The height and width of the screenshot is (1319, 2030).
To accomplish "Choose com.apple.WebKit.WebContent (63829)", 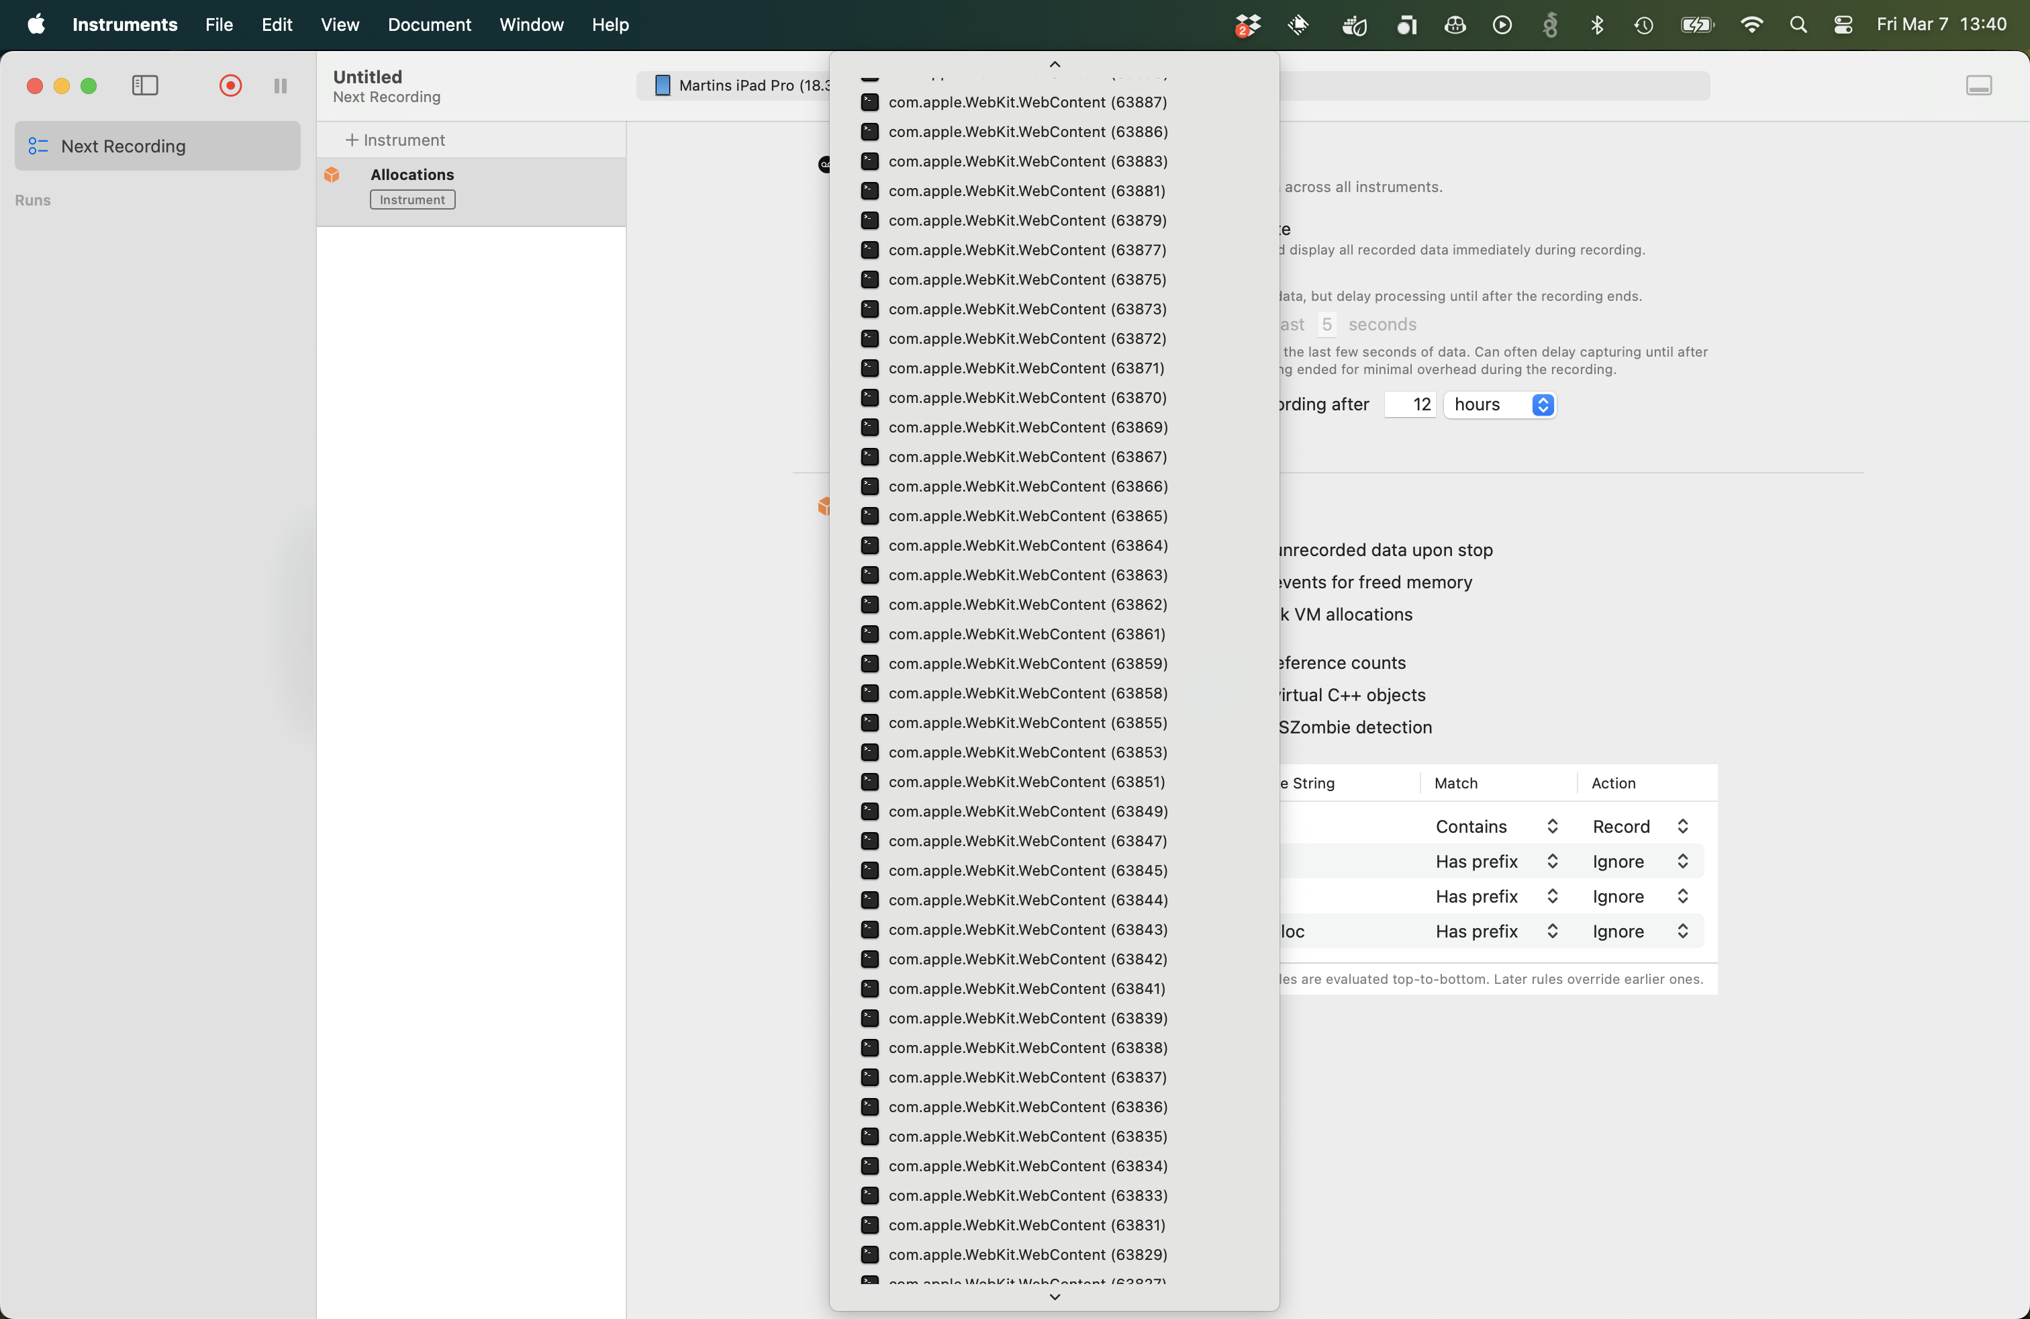I will coord(1054,1254).
